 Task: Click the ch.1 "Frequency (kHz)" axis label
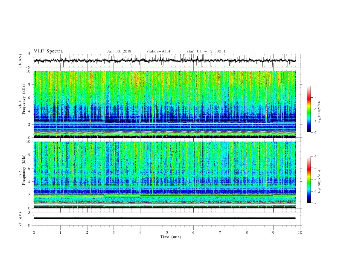click(24, 99)
